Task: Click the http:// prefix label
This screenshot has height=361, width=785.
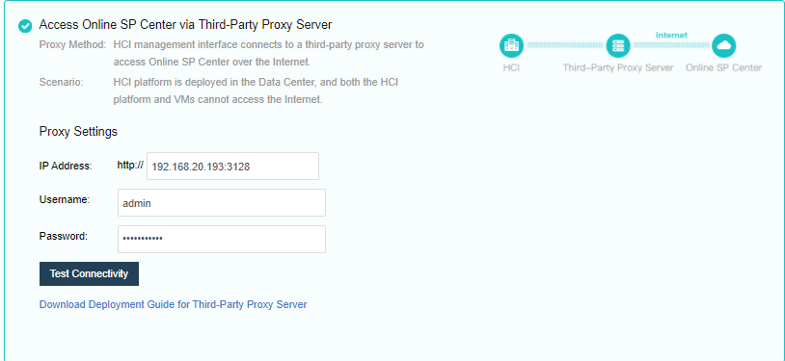Action: (130, 165)
